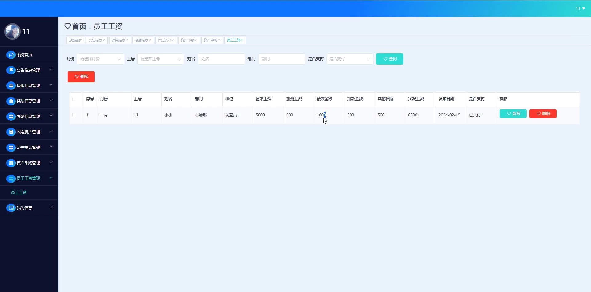Click the 6500 salary cell
591x292 pixels.
(412, 115)
